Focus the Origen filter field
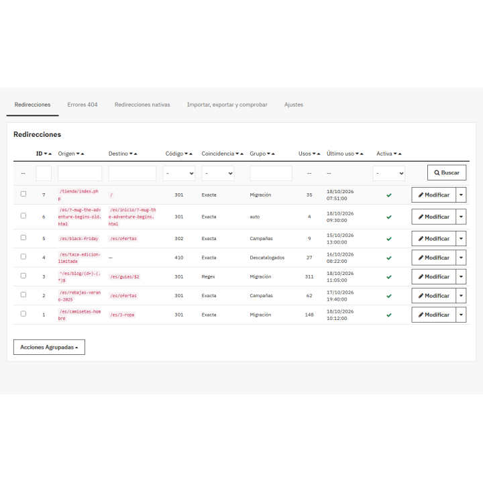 pyautogui.click(x=80, y=173)
